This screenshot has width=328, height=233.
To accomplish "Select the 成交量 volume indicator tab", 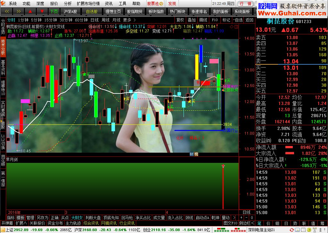I will [x=159, y=218].
